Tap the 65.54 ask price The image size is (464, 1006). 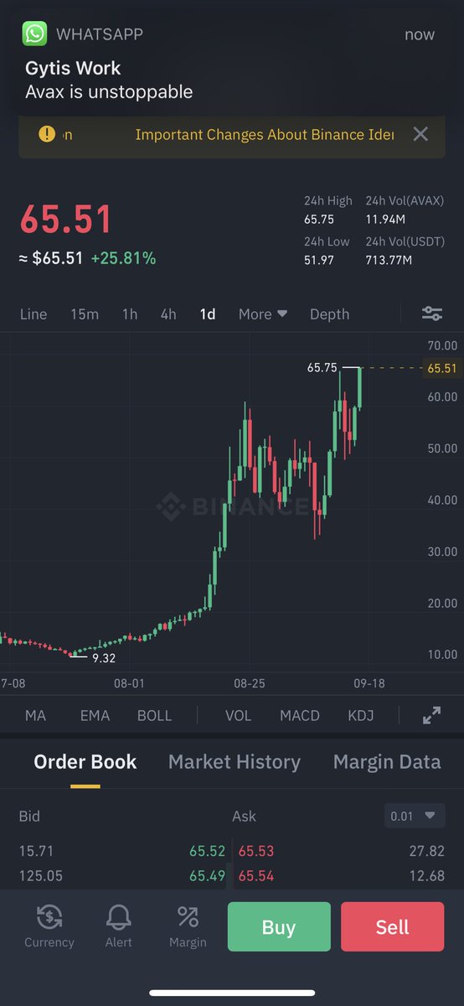click(256, 876)
